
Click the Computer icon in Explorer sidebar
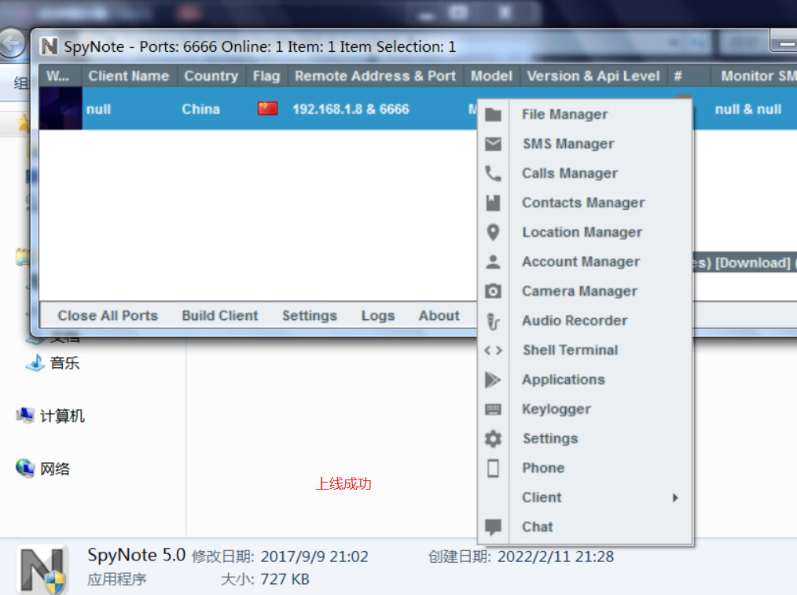(25, 416)
